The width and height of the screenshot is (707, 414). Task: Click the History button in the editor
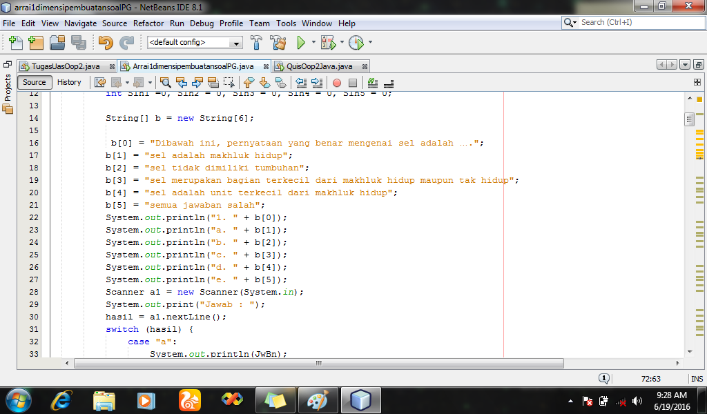pos(69,82)
